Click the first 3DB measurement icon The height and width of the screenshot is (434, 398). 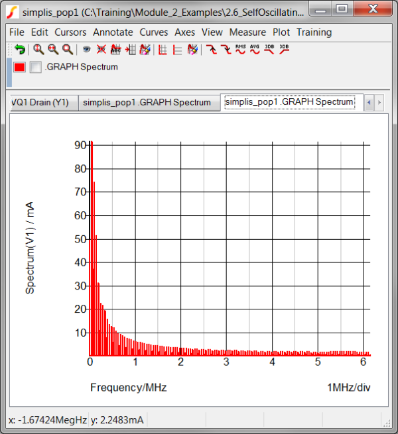(269, 50)
